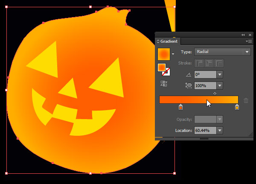Open the gradient preset dropdown arrow
256x184 pixels.
pyautogui.click(x=173, y=54)
